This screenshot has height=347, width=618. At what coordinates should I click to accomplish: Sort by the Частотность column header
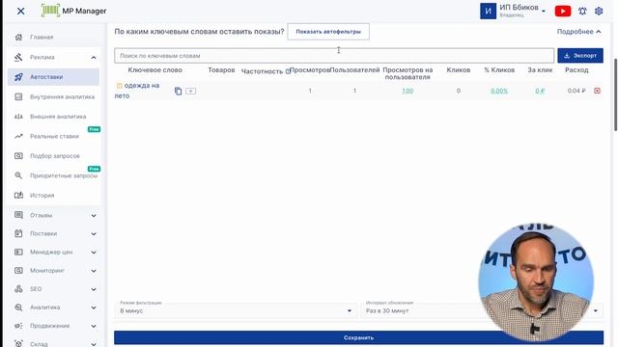pyautogui.click(x=262, y=71)
